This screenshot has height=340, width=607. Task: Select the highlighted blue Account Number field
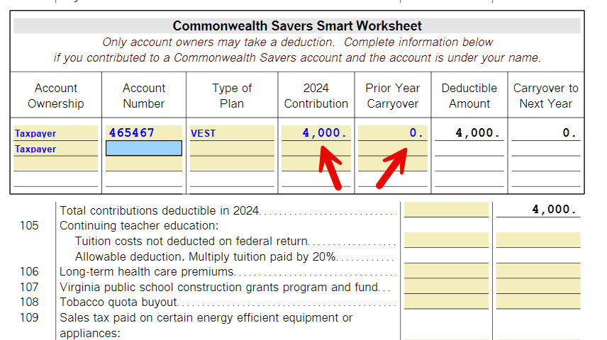coord(144,148)
